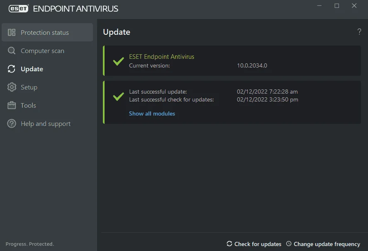
Task: Open help via top-right question mark
Action: (x=359, y=31)
